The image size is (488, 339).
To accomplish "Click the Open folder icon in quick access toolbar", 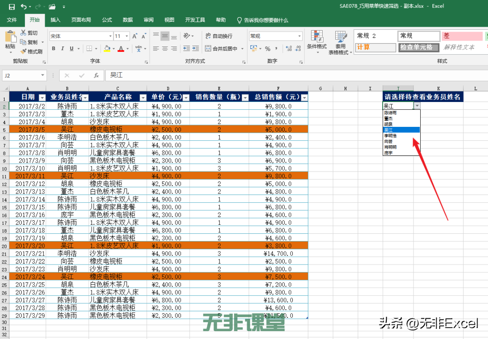I will tap(52, 6).
